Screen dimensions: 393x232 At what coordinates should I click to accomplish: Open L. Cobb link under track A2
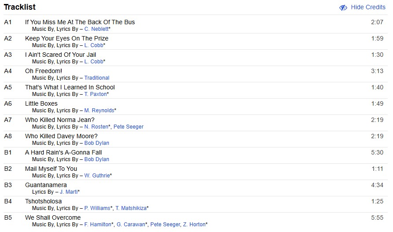pos(93,45)
